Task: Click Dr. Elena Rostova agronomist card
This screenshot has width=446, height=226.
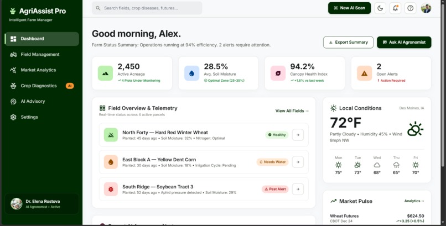Action: point(42,203)
